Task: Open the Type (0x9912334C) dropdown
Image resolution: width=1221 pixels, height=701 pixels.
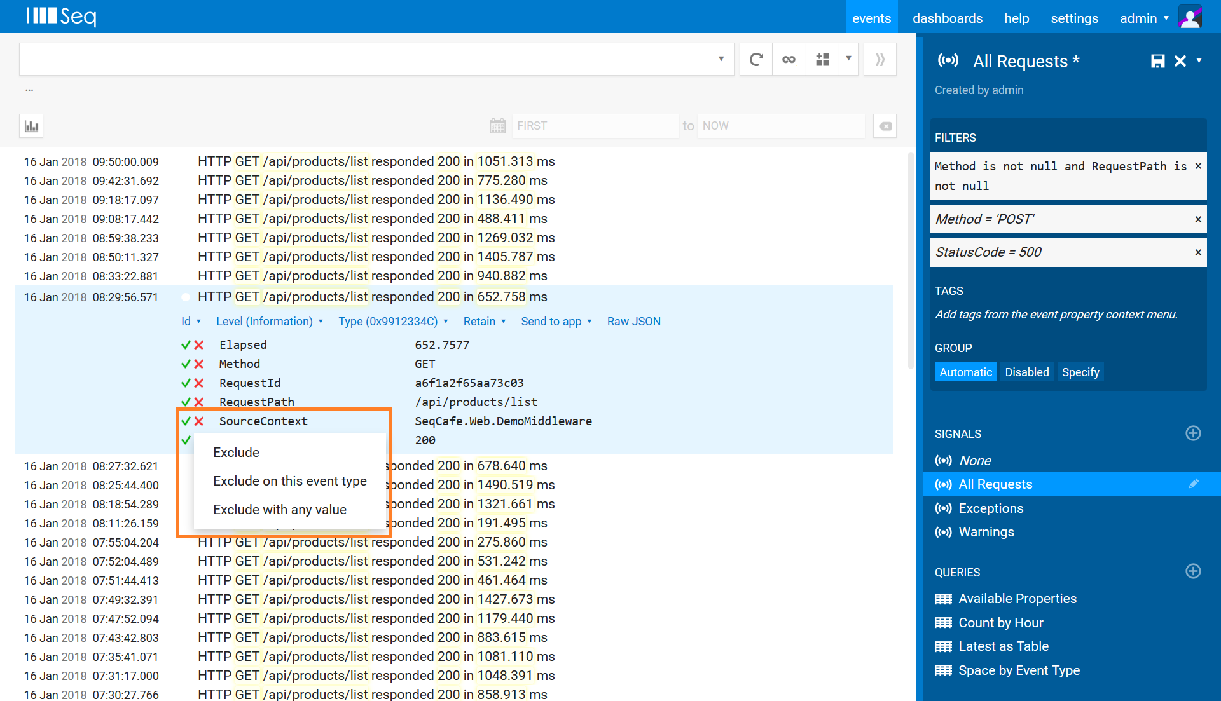Action: [x=394, y=322]
